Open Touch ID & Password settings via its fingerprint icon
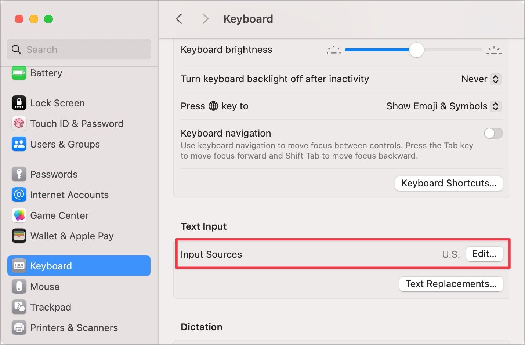This screenshot has width=525, height=345. coord(19,124)
